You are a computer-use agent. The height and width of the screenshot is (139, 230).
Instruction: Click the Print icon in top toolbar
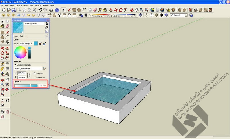[51, 10]
